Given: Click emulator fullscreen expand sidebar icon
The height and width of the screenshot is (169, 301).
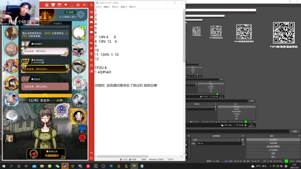Looking at the screenshot, I should [91, 38].
